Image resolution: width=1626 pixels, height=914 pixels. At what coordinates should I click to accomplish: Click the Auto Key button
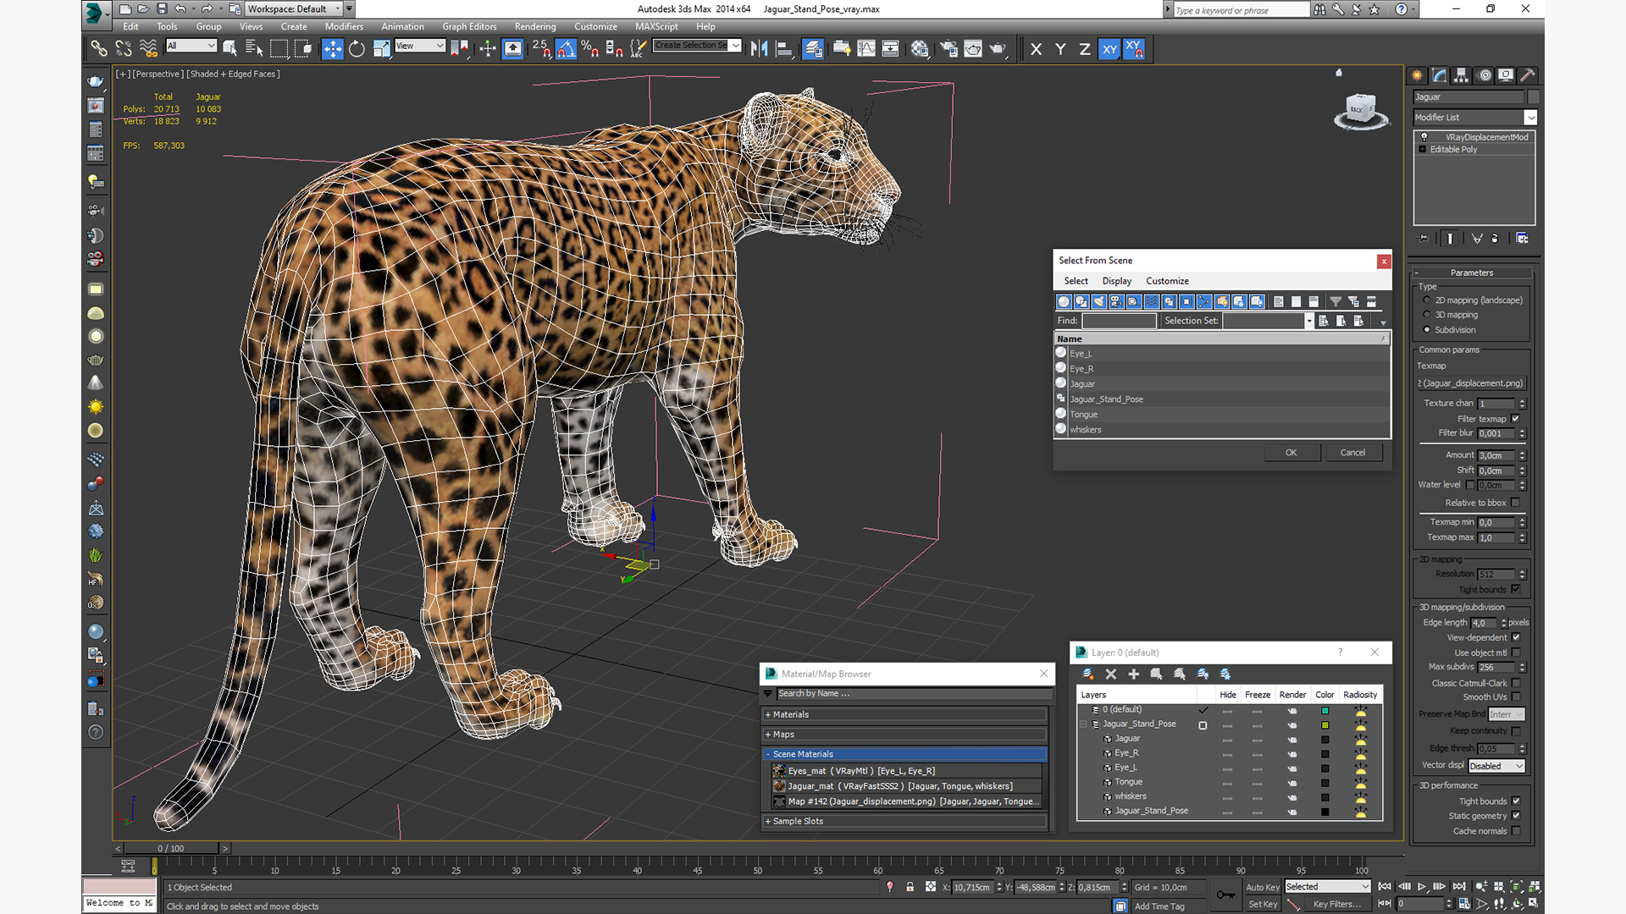[x=1263, y=887]
